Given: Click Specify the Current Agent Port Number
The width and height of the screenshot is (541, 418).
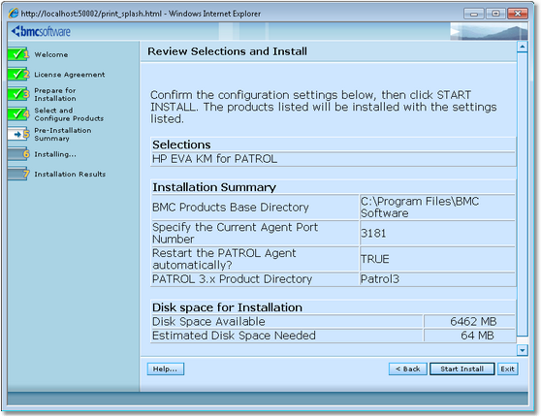Looking at the screenshot, I should coord(235,233).
